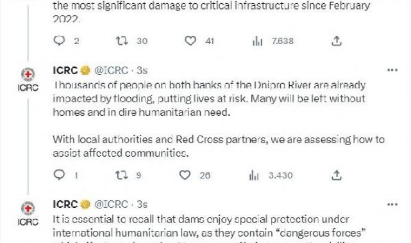Open more options for dams protection tweet
The width and height of the screenshot is (411, 243).
coord(392,205)
